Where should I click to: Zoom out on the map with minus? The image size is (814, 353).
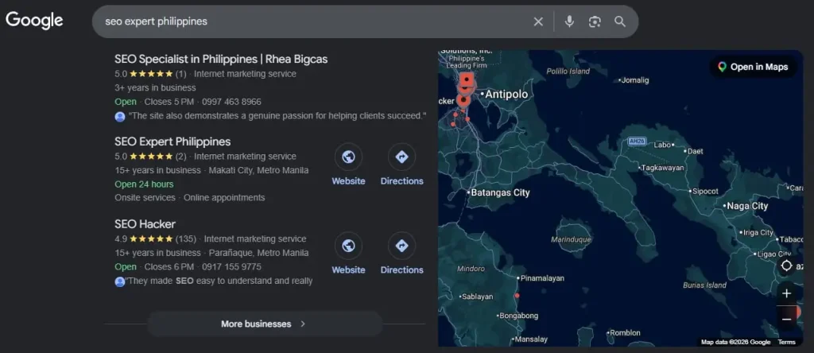[x=786, y=319]
